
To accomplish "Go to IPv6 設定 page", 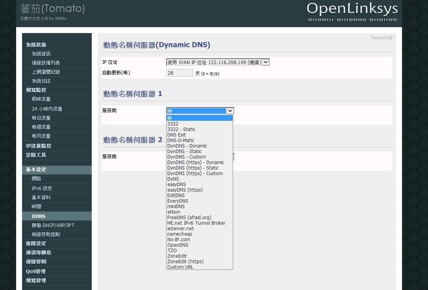I will [x=57, y=188].
